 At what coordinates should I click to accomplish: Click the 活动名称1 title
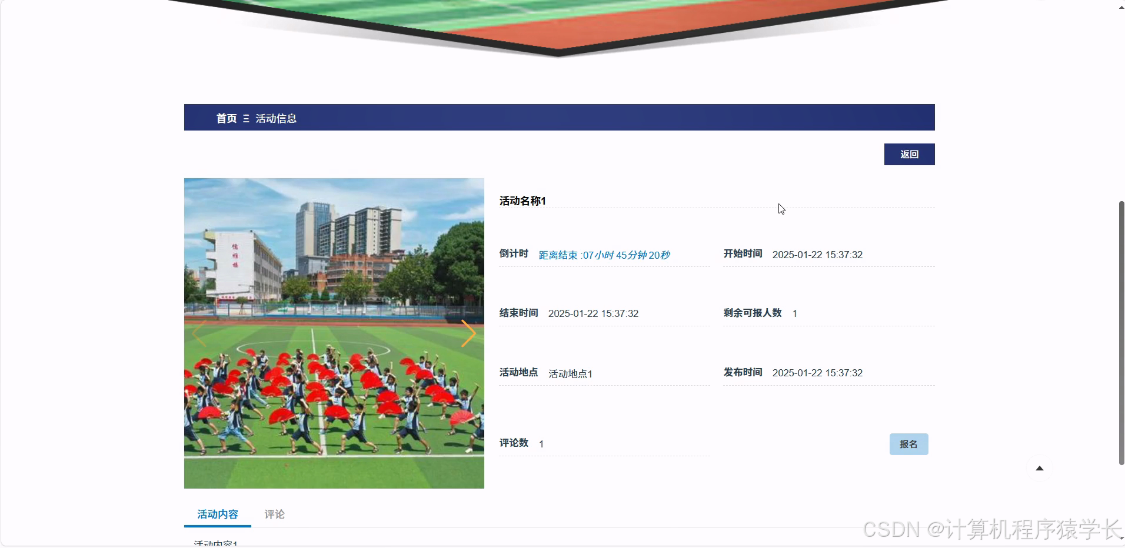[x=521, y=201]
